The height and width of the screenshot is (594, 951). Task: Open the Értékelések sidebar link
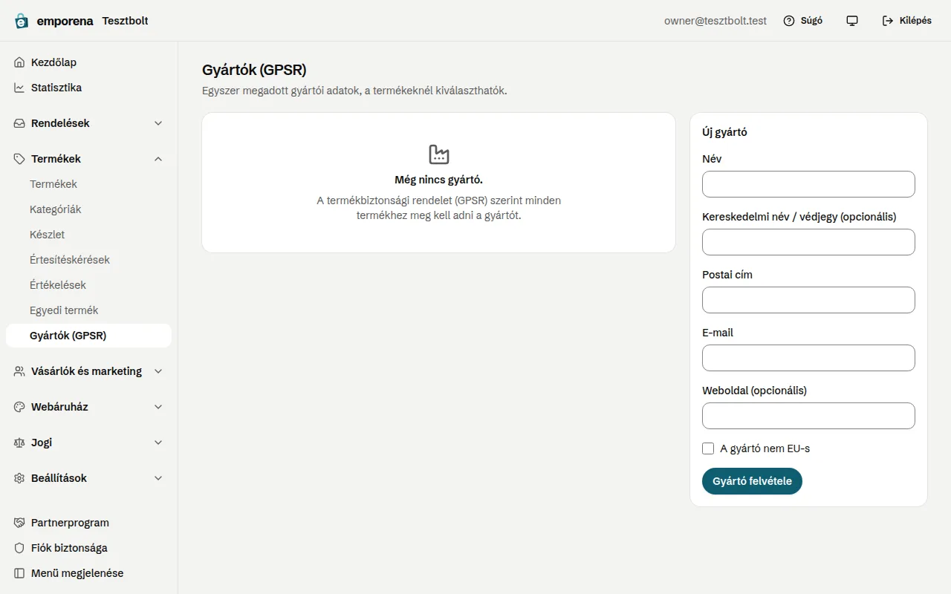click(88, 285)
